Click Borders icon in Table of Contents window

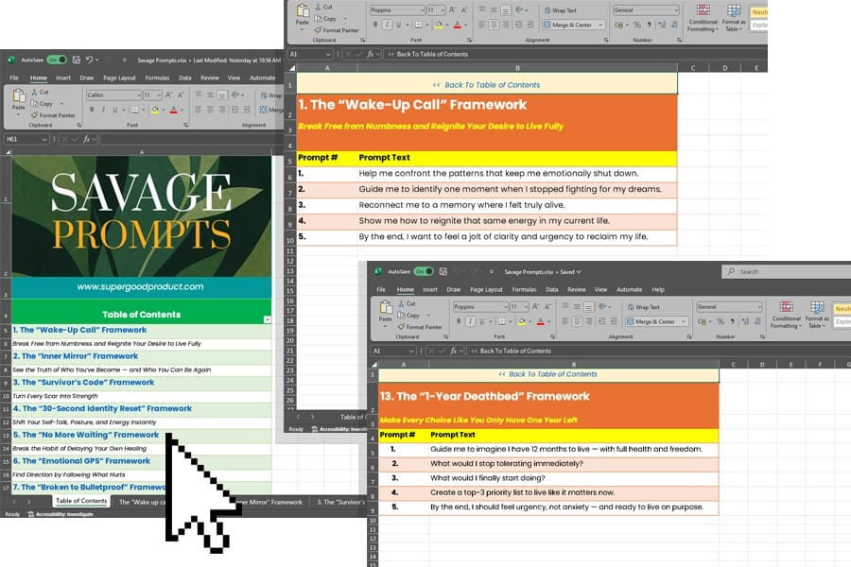[x=134, y=110]
